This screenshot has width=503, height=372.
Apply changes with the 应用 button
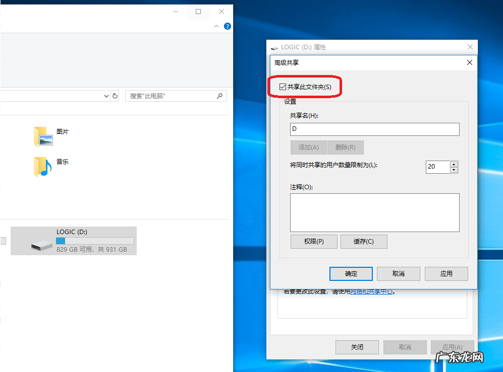[446, 273]
